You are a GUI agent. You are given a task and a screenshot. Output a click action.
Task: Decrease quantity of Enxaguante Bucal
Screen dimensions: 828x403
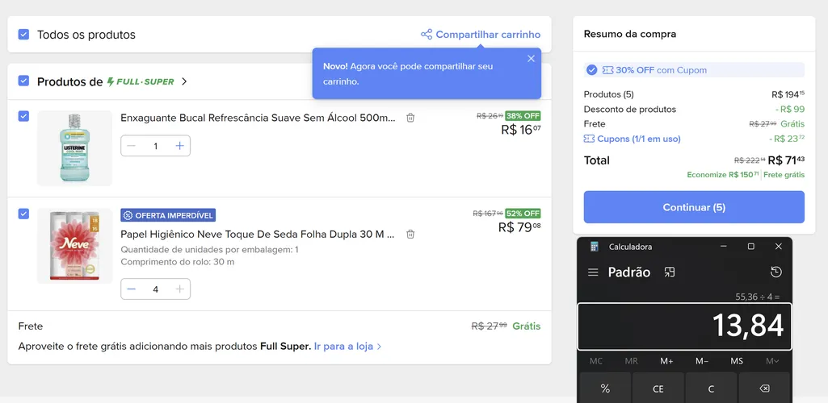132,146
